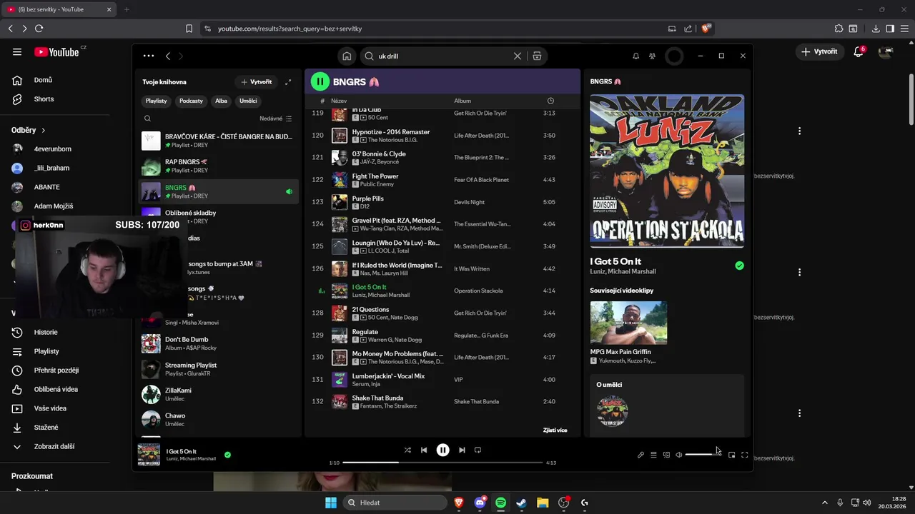Filter library by Podcasty
The height and width of the screenshot is (514, 915).
point(191,101)
